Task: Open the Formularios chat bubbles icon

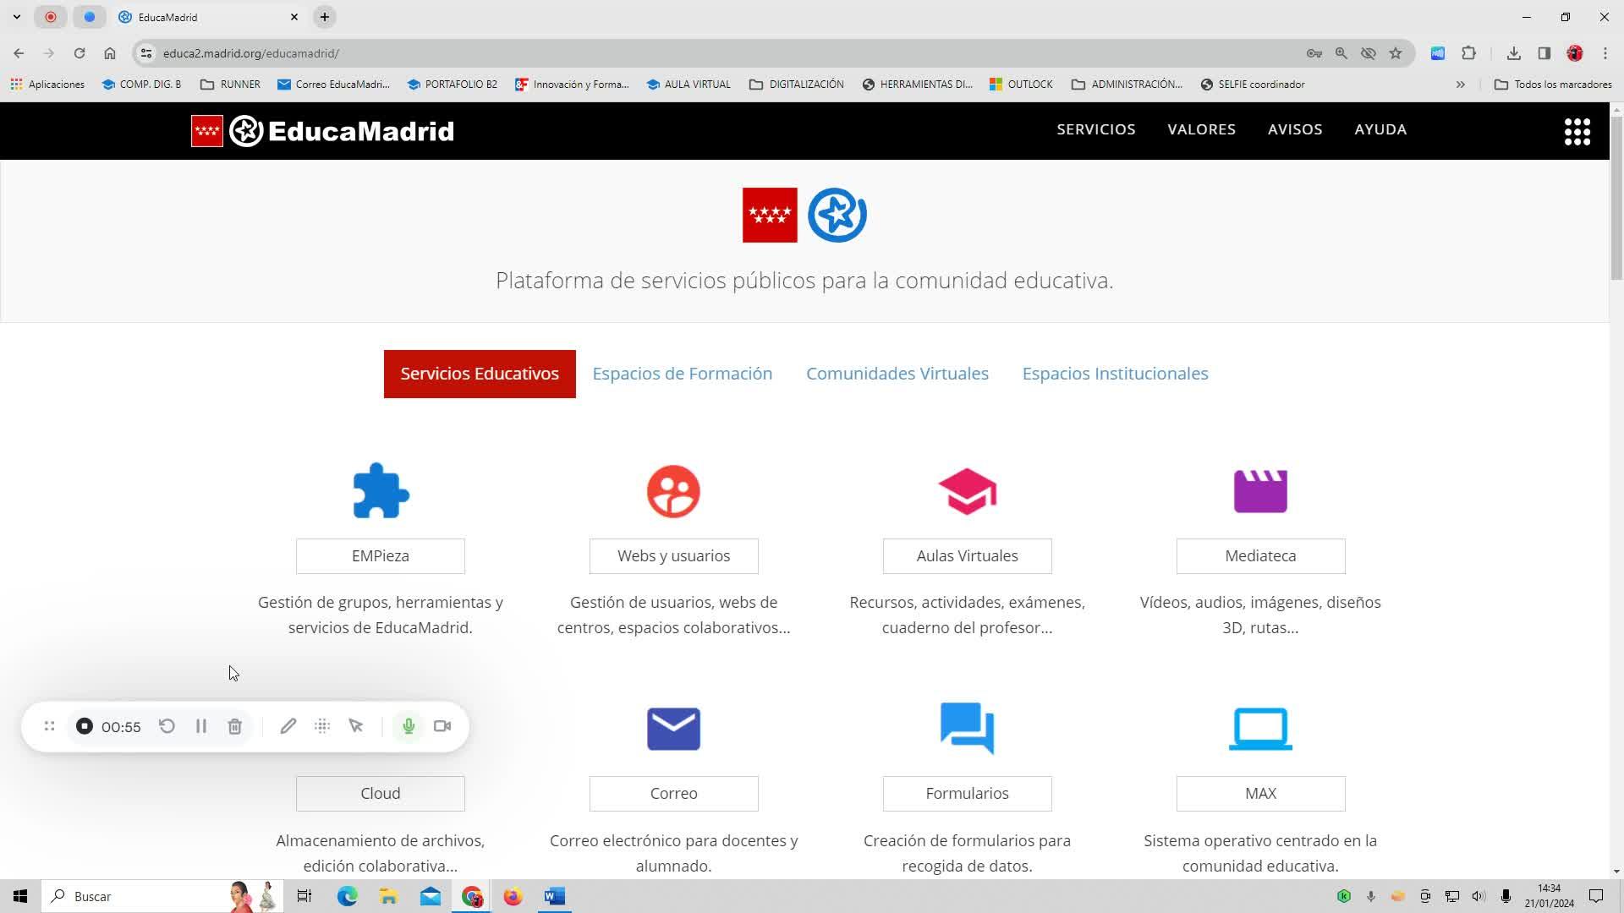Action: 967,729
